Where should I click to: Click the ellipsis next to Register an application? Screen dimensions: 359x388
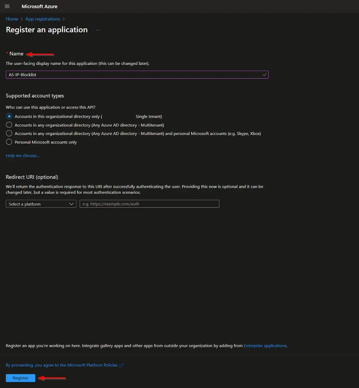pos(98,30)
